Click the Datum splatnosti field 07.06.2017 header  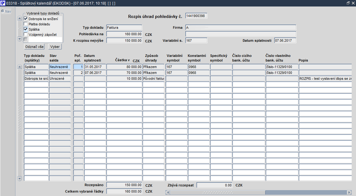[x=285, y=40]
